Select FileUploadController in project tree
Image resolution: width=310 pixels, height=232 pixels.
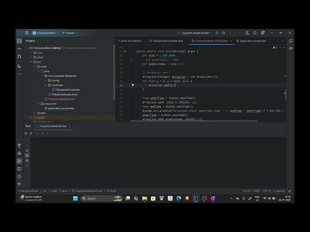(x=66, y=90)
